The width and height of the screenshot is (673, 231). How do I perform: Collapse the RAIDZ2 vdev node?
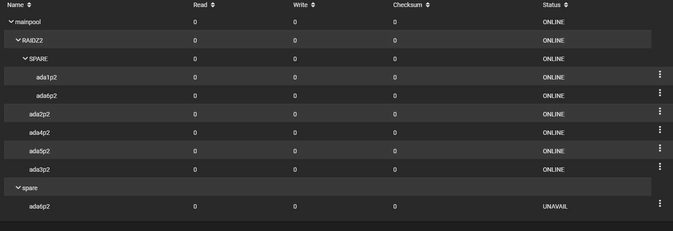18,40
